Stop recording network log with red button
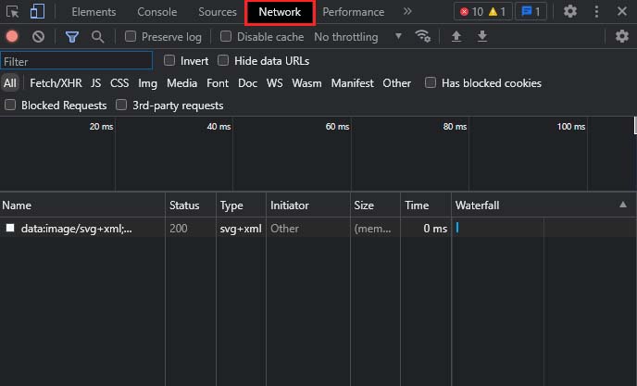Viewport: 637px width, 386px height. 12,37
